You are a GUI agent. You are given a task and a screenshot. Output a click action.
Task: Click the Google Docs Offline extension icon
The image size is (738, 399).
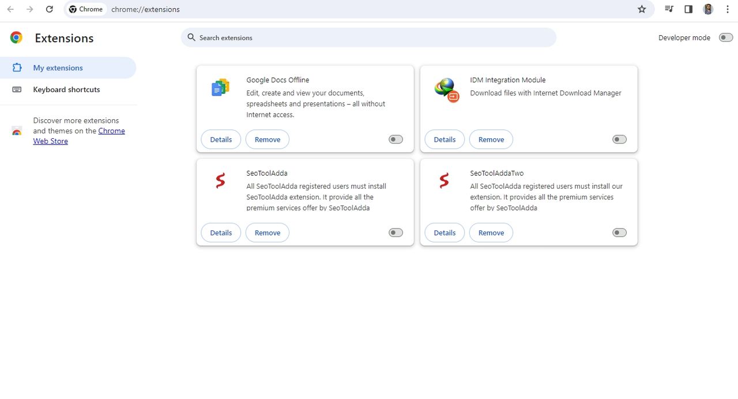220,88
